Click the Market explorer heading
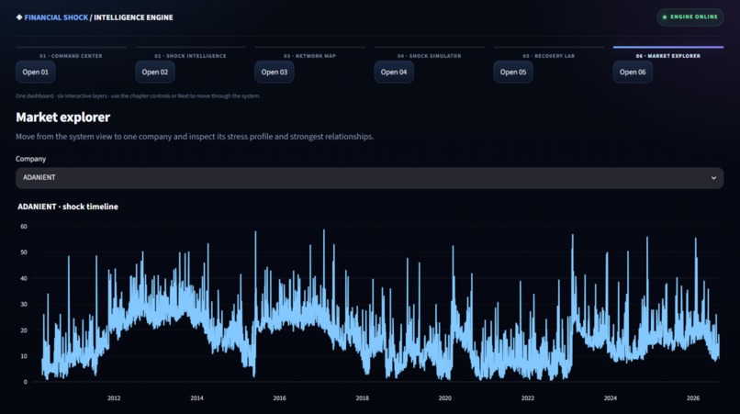This screenshot has width=740, height=414. click(x=62, y=117)
